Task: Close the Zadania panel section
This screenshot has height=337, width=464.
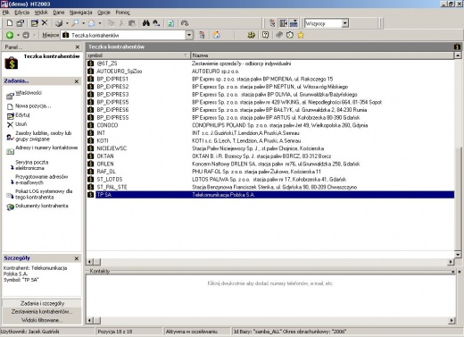Action: click(x=77, y=81)
